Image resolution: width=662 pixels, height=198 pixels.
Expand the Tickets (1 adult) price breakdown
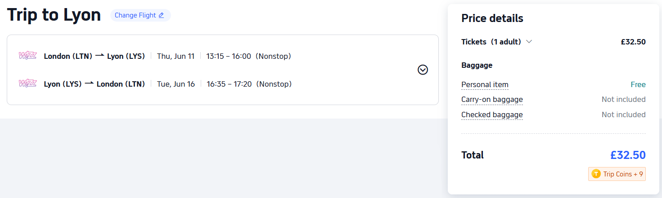[529, 42]
